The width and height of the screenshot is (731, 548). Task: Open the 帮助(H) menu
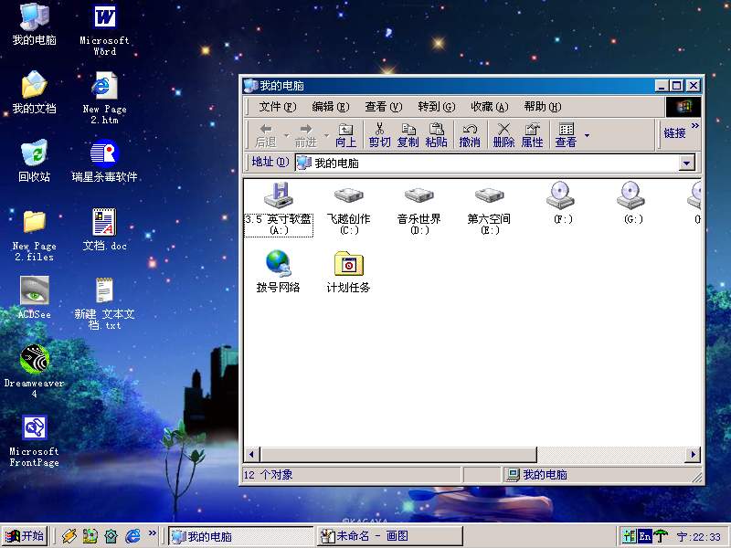click(x=543, y=107)
